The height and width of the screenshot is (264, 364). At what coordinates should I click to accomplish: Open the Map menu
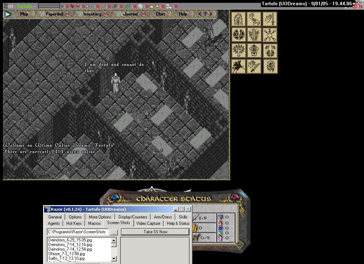(24, 14)
